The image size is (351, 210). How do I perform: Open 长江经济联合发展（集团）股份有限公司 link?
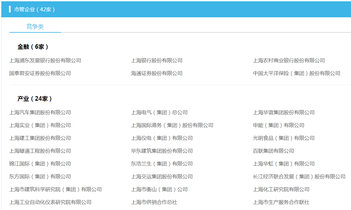point(299,176)
